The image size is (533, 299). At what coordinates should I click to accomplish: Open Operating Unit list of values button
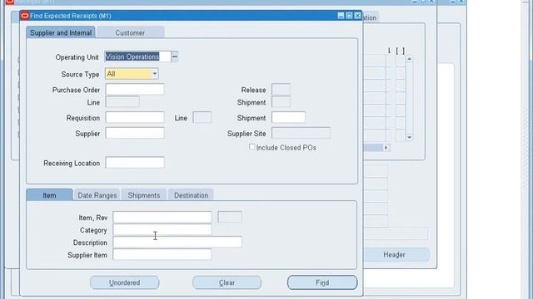175,56
